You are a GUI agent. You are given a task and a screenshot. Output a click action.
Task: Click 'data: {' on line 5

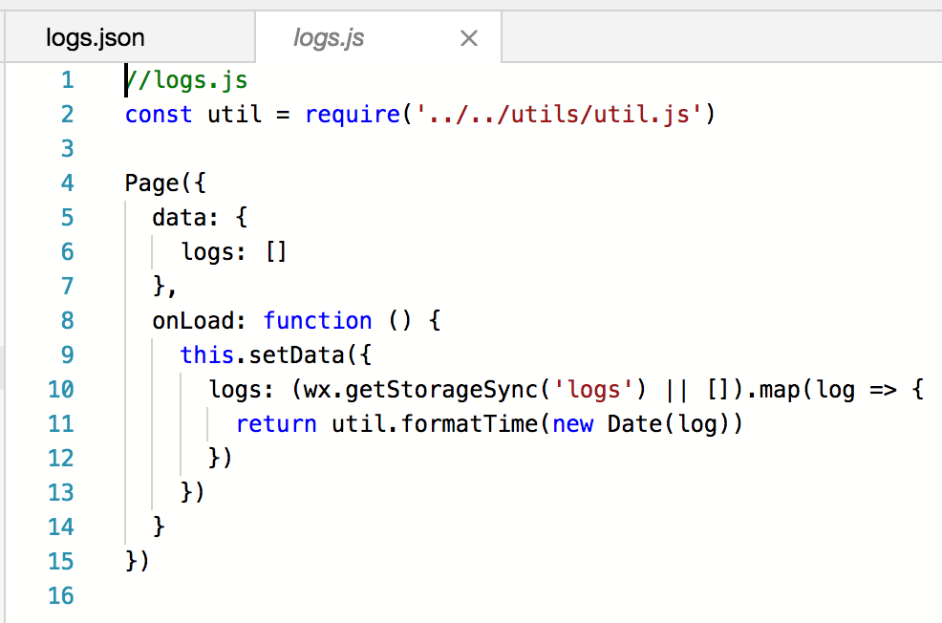tap(200, 217)
